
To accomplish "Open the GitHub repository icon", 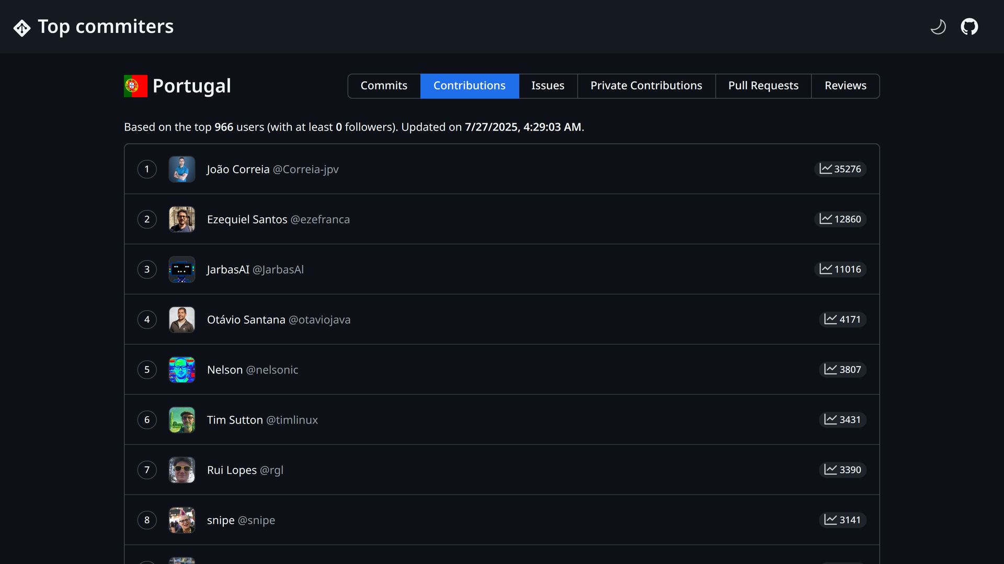I will point(969,27).
